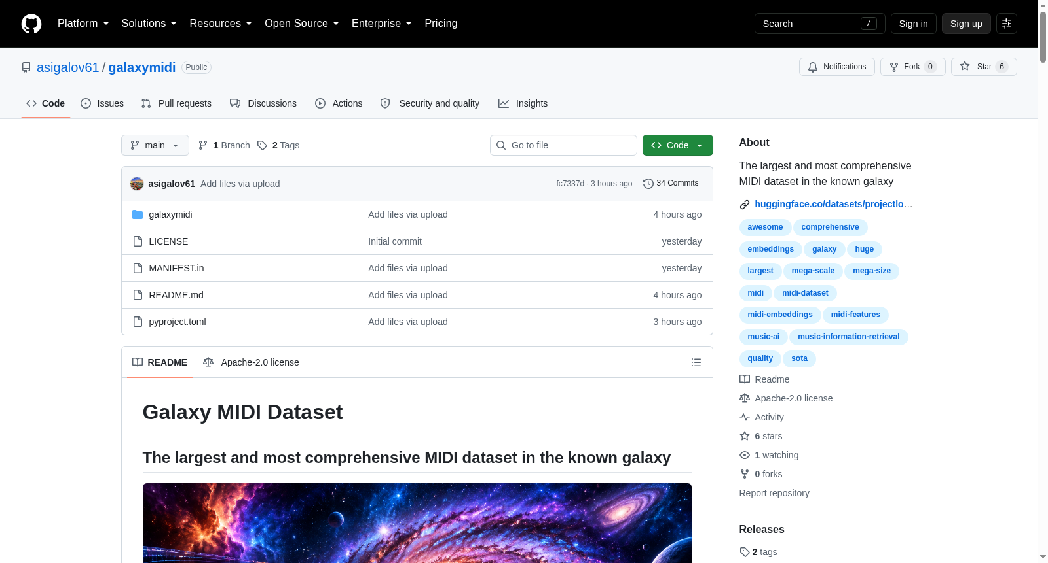The width and height of the screenshot is (1048, 563).
Task: Open the huggingface.co datasets link
Action: [x=833, y=204]
